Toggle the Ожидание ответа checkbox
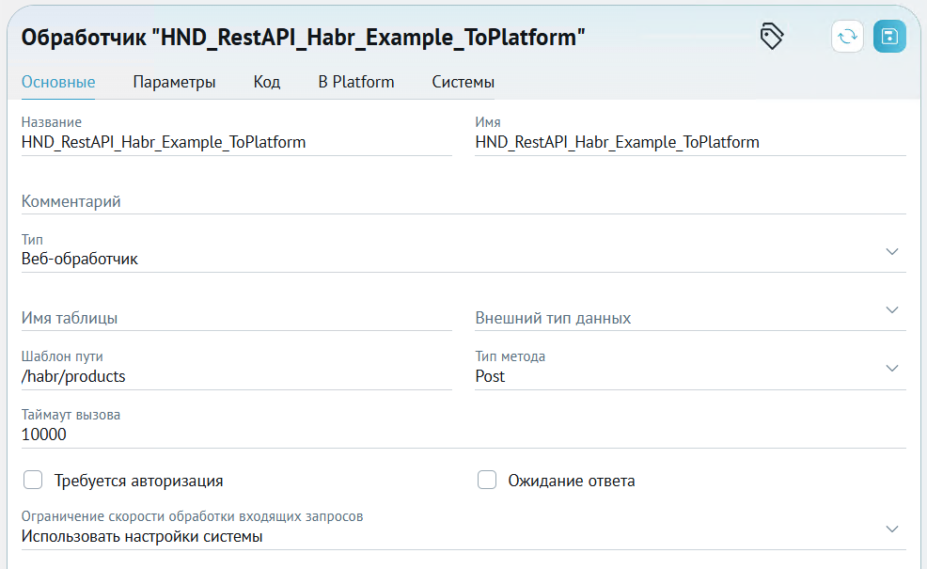The width and height of the screenshot is (927, 569). tap(487, 480)
